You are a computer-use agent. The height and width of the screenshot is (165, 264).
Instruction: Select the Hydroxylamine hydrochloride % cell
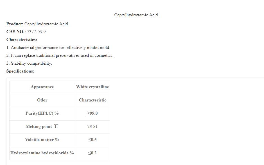pyautogui.click(x=42, y=153)
